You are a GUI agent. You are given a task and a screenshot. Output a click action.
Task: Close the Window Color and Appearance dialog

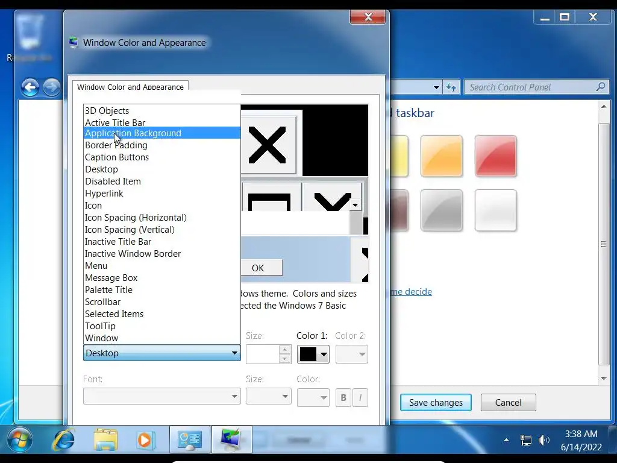[x=368, y=17]
